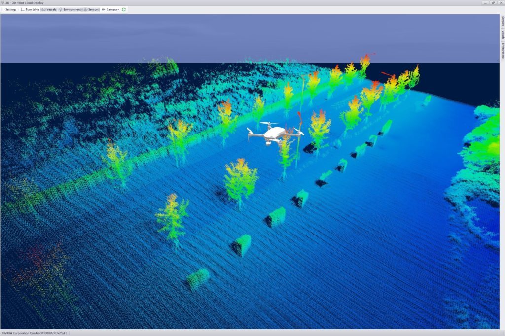Toggle the Vessels toolbar button
Screen dimensions: 505x336
(x=48, y=9)
